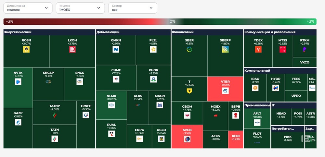This screenshot has height=157, width=325.
Task: Click the Inter RAO logo under IRAO
Action: click(255, 88)
